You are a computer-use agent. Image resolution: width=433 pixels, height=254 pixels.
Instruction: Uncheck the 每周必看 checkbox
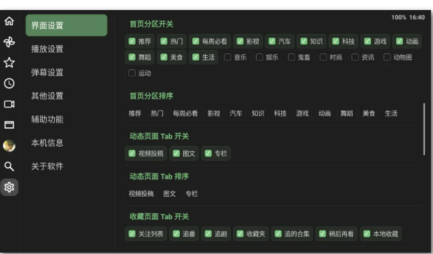(x=196, y=41)
